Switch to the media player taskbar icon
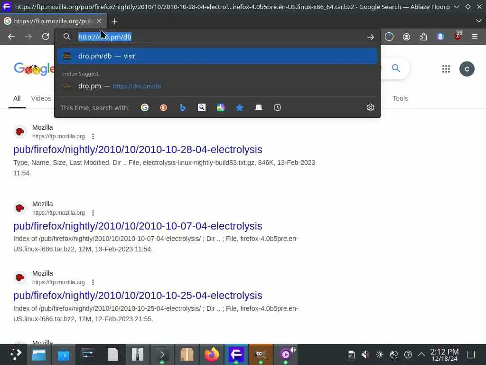Image resolution: width=486 pixels, height=365 pixels. tap(286, 355)
